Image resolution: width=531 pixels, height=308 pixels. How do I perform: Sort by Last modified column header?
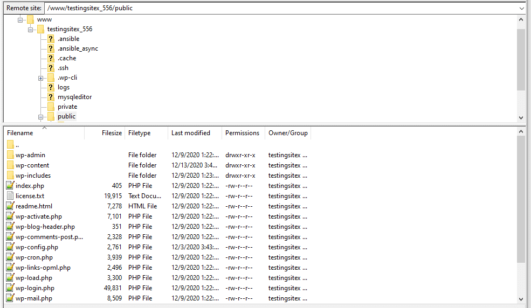[190, 133]
